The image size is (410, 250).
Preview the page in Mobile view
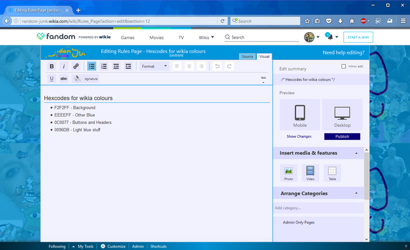pyautogui.click(x=300, y=115)
